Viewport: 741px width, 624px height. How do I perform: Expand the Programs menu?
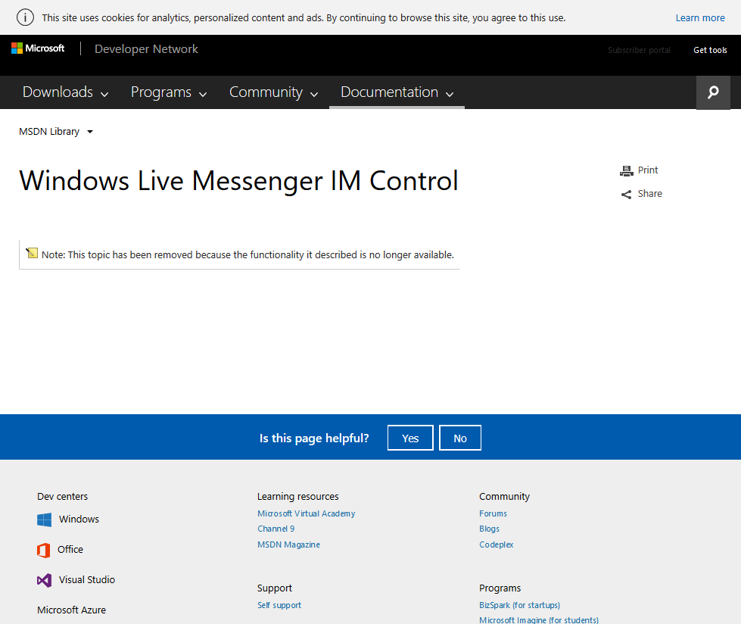tap(169, 92)
